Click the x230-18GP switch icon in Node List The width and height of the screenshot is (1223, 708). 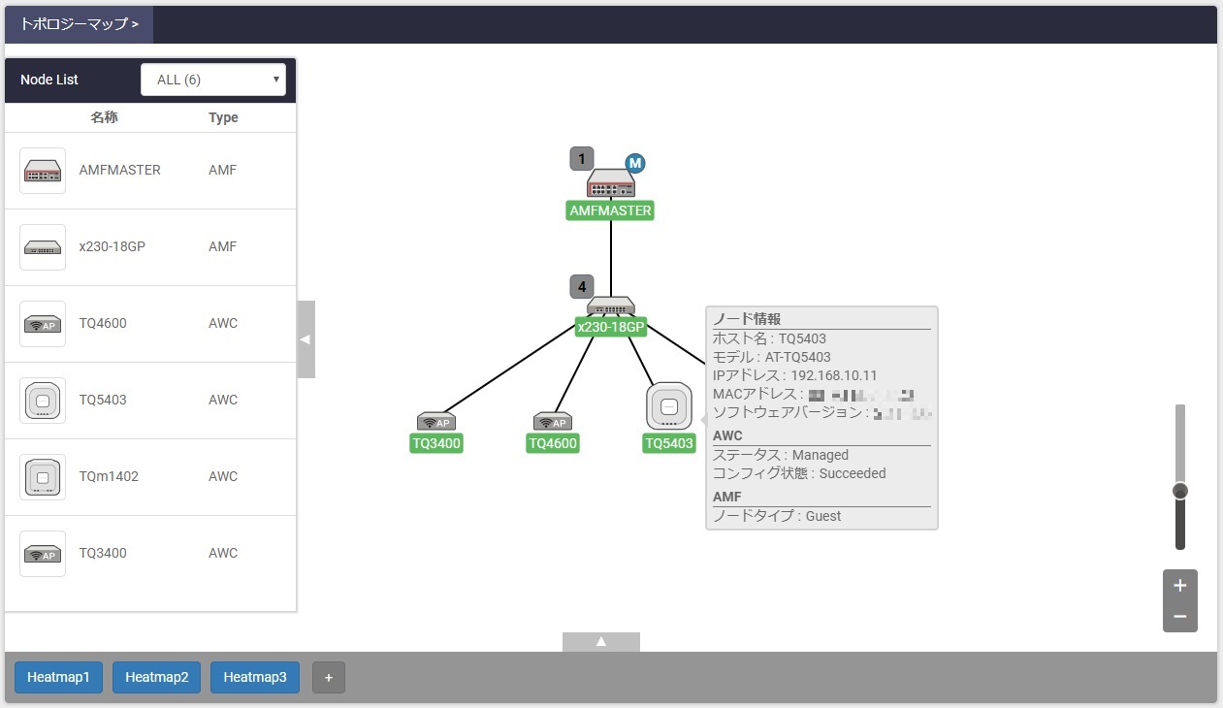click(43, 247)
